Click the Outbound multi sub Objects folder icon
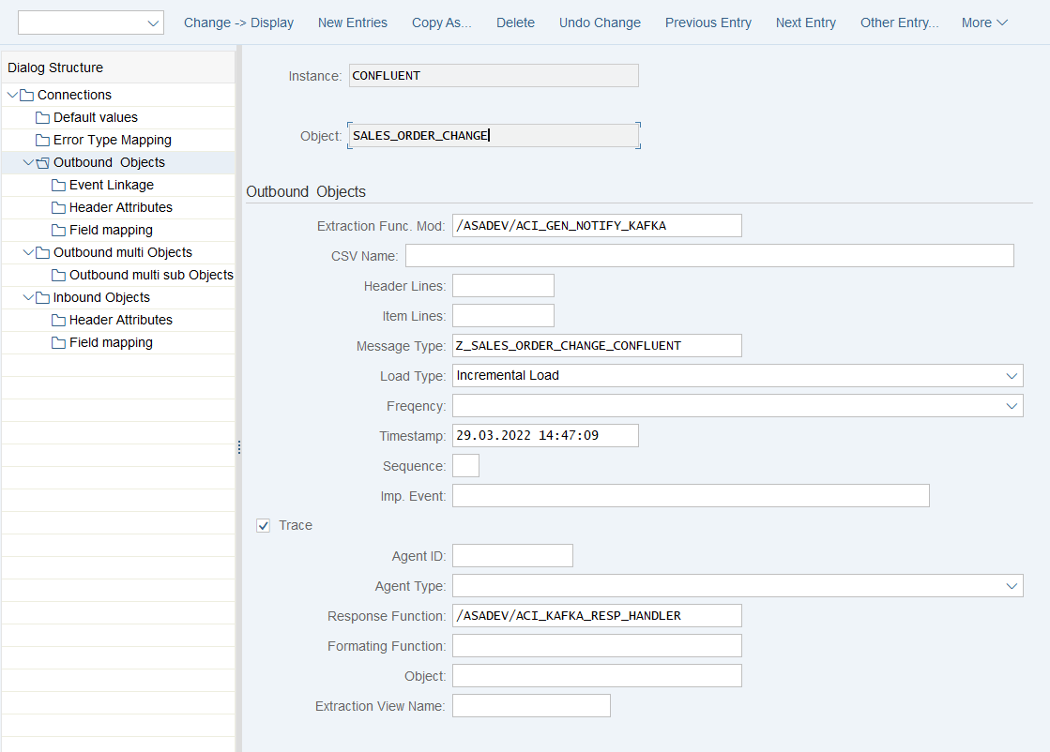The image size is (1050, 752). [x=59, y=275]
